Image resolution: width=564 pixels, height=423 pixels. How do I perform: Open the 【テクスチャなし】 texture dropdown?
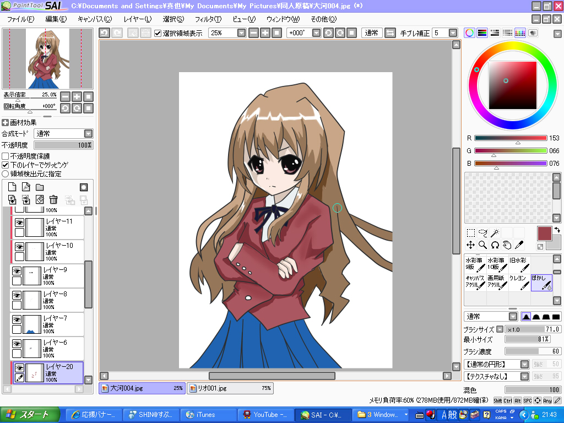coord(525,377)
